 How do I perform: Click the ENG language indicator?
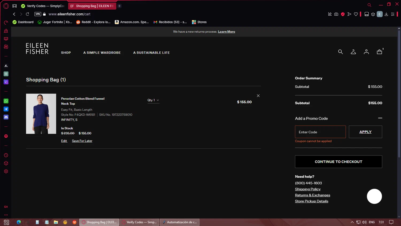click(x=372, y=222)
